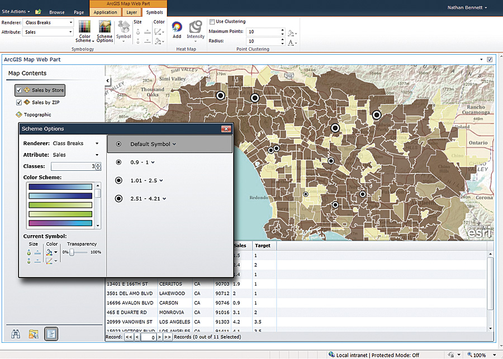Click the Transparency slider handle
Screen dimensions: 503x359
[x=72, y=252]
